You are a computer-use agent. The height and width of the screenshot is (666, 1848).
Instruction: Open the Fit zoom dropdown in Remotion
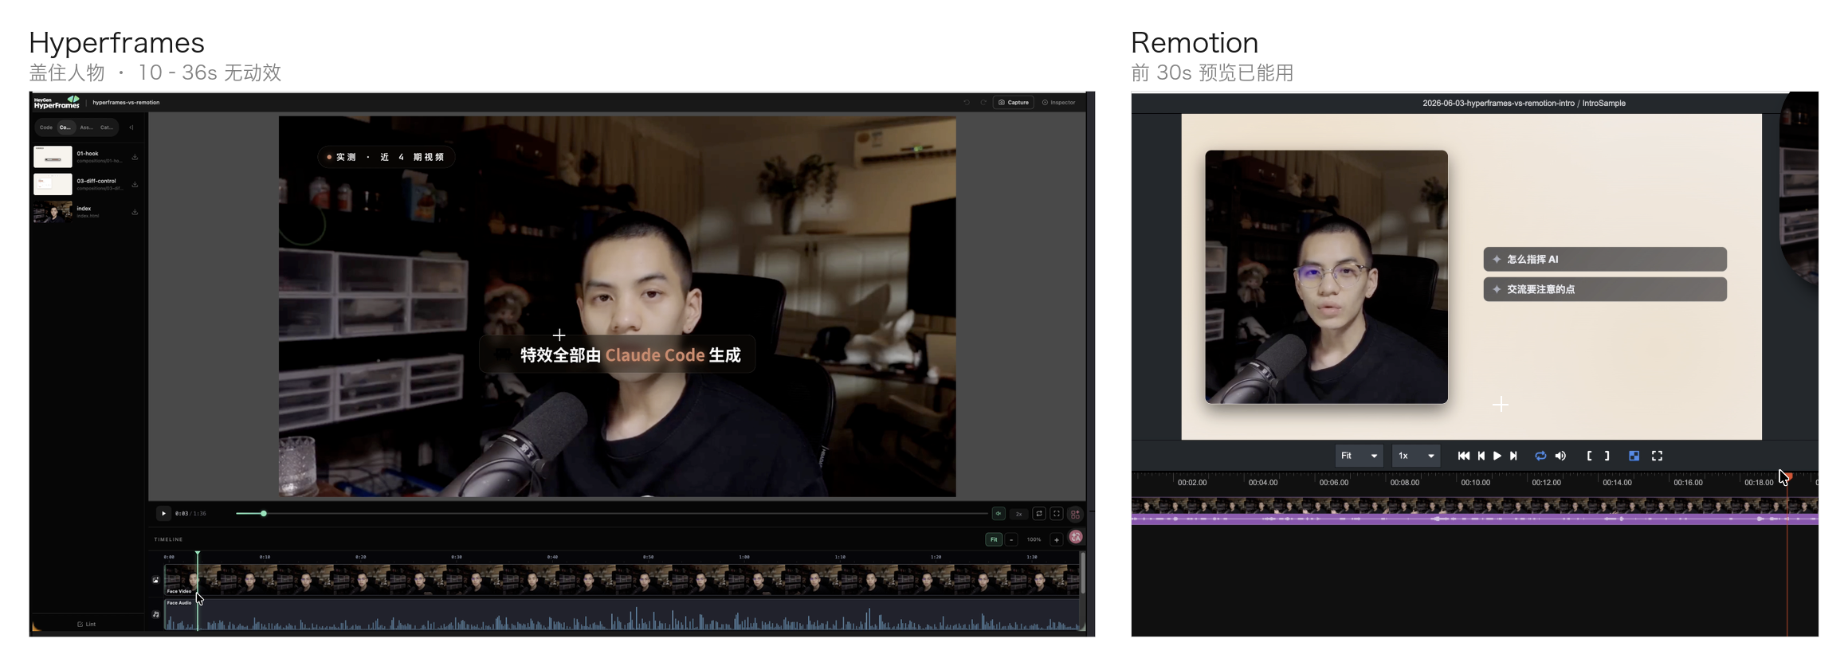(x=1359, y=456)
